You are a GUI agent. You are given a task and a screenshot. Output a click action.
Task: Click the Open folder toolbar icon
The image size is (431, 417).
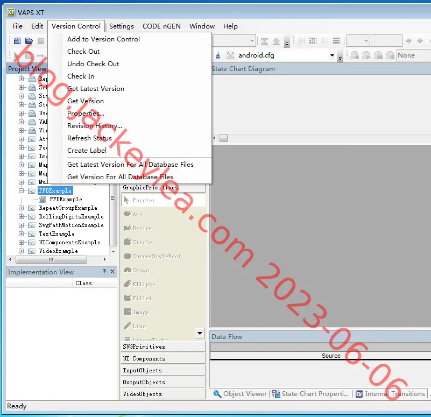(x=29, y=41)
